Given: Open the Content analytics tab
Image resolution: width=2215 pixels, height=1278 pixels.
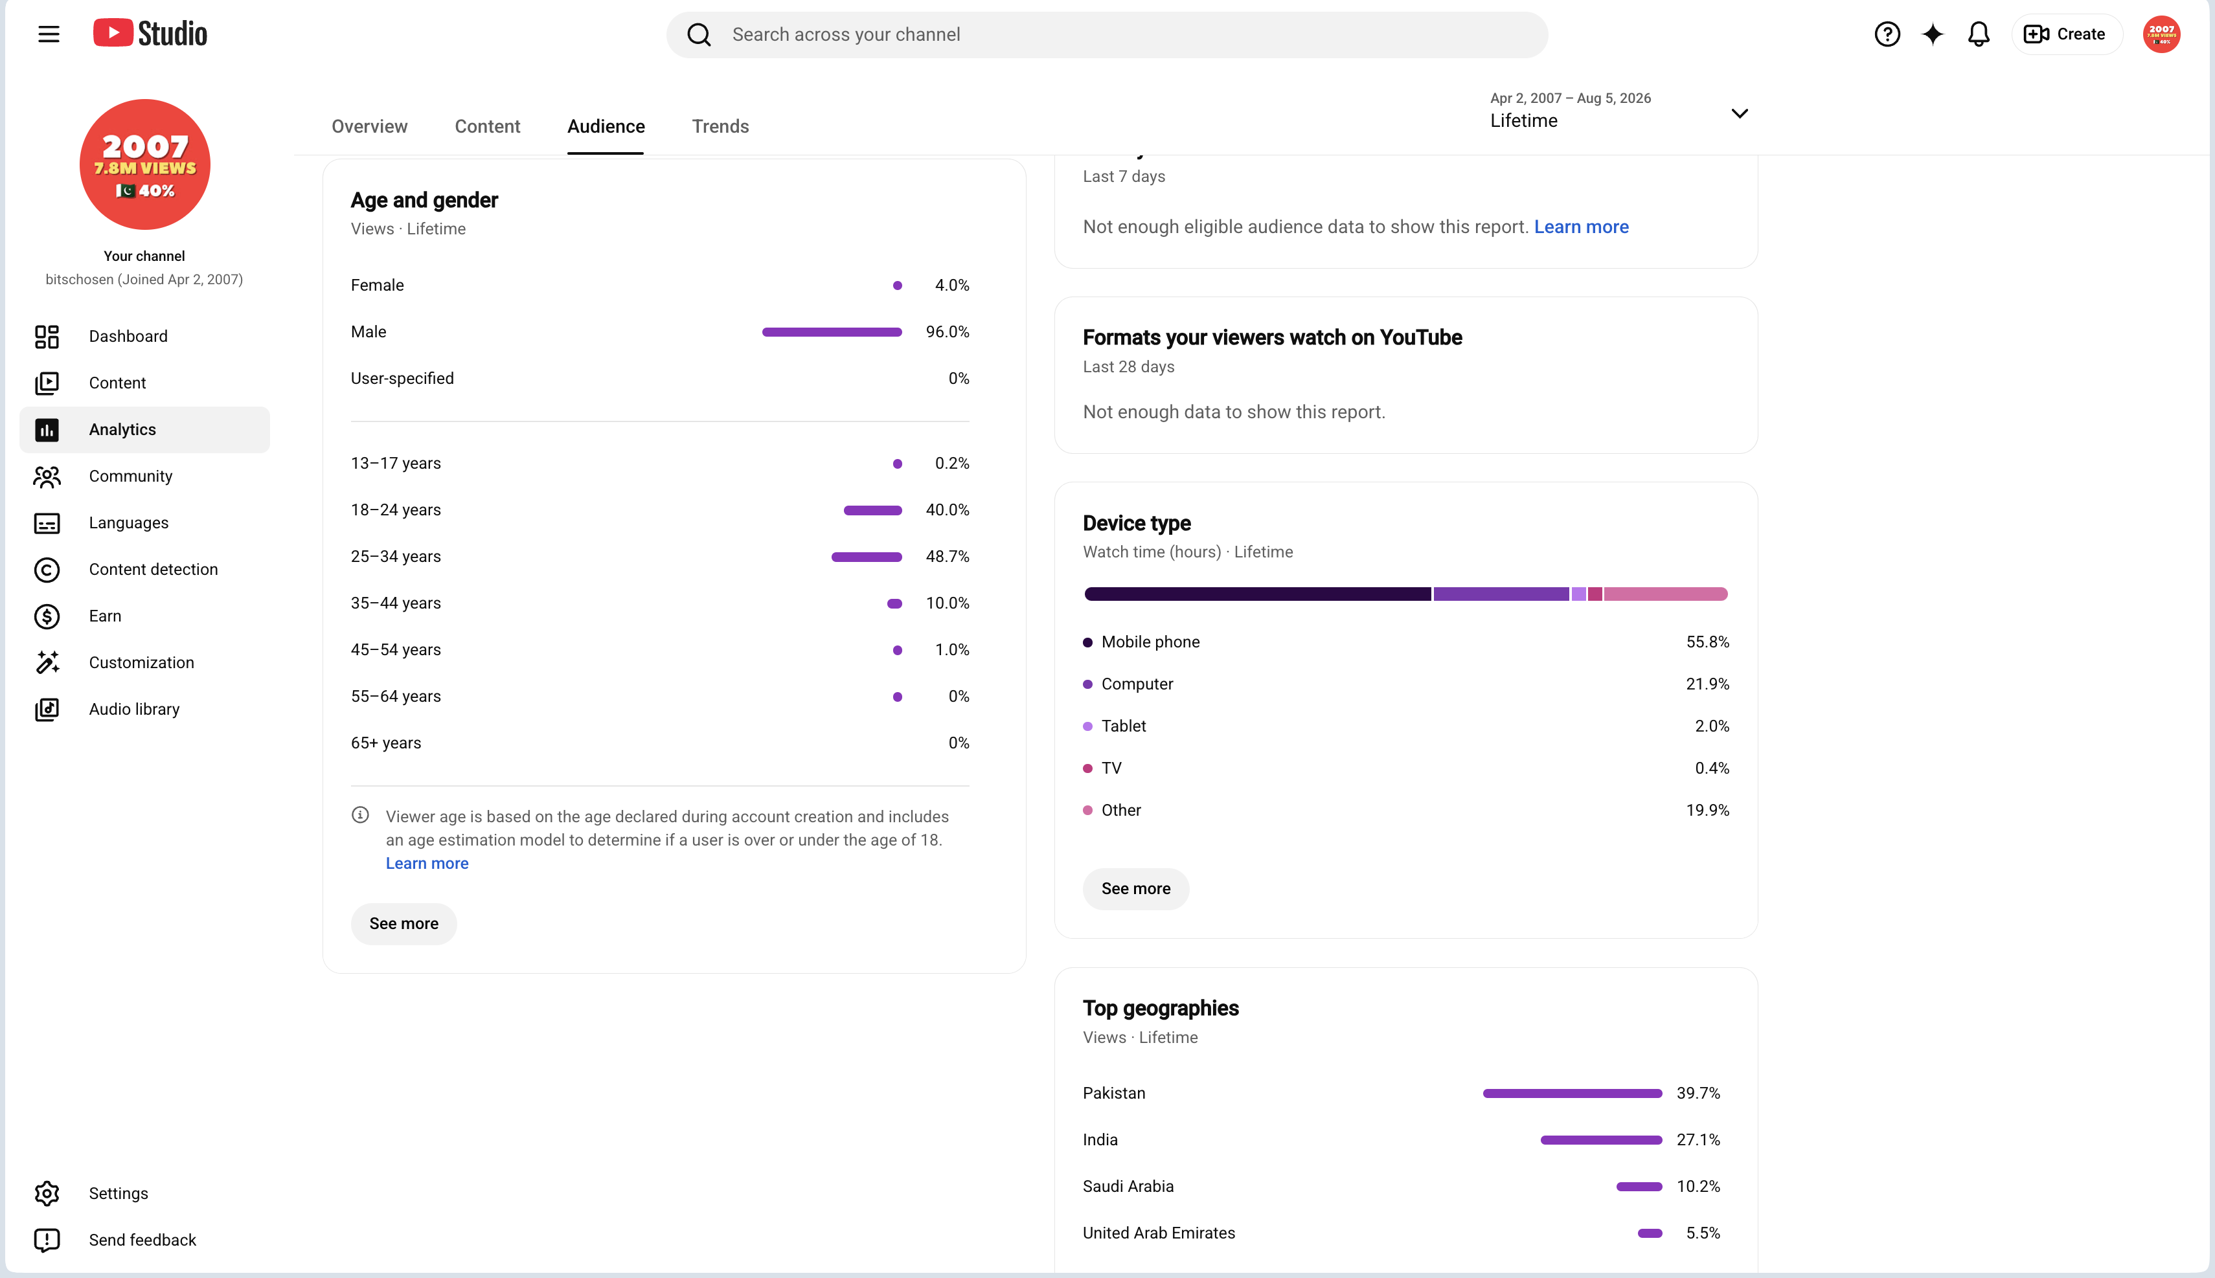Looking at the screenshot, I should [487, 126].
